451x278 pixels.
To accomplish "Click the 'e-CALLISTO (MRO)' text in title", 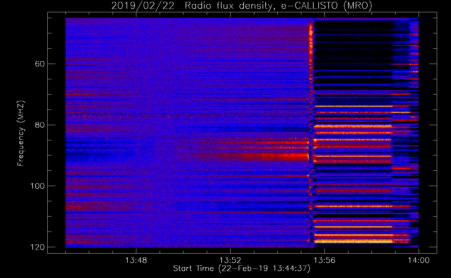I will pos(326,6).
